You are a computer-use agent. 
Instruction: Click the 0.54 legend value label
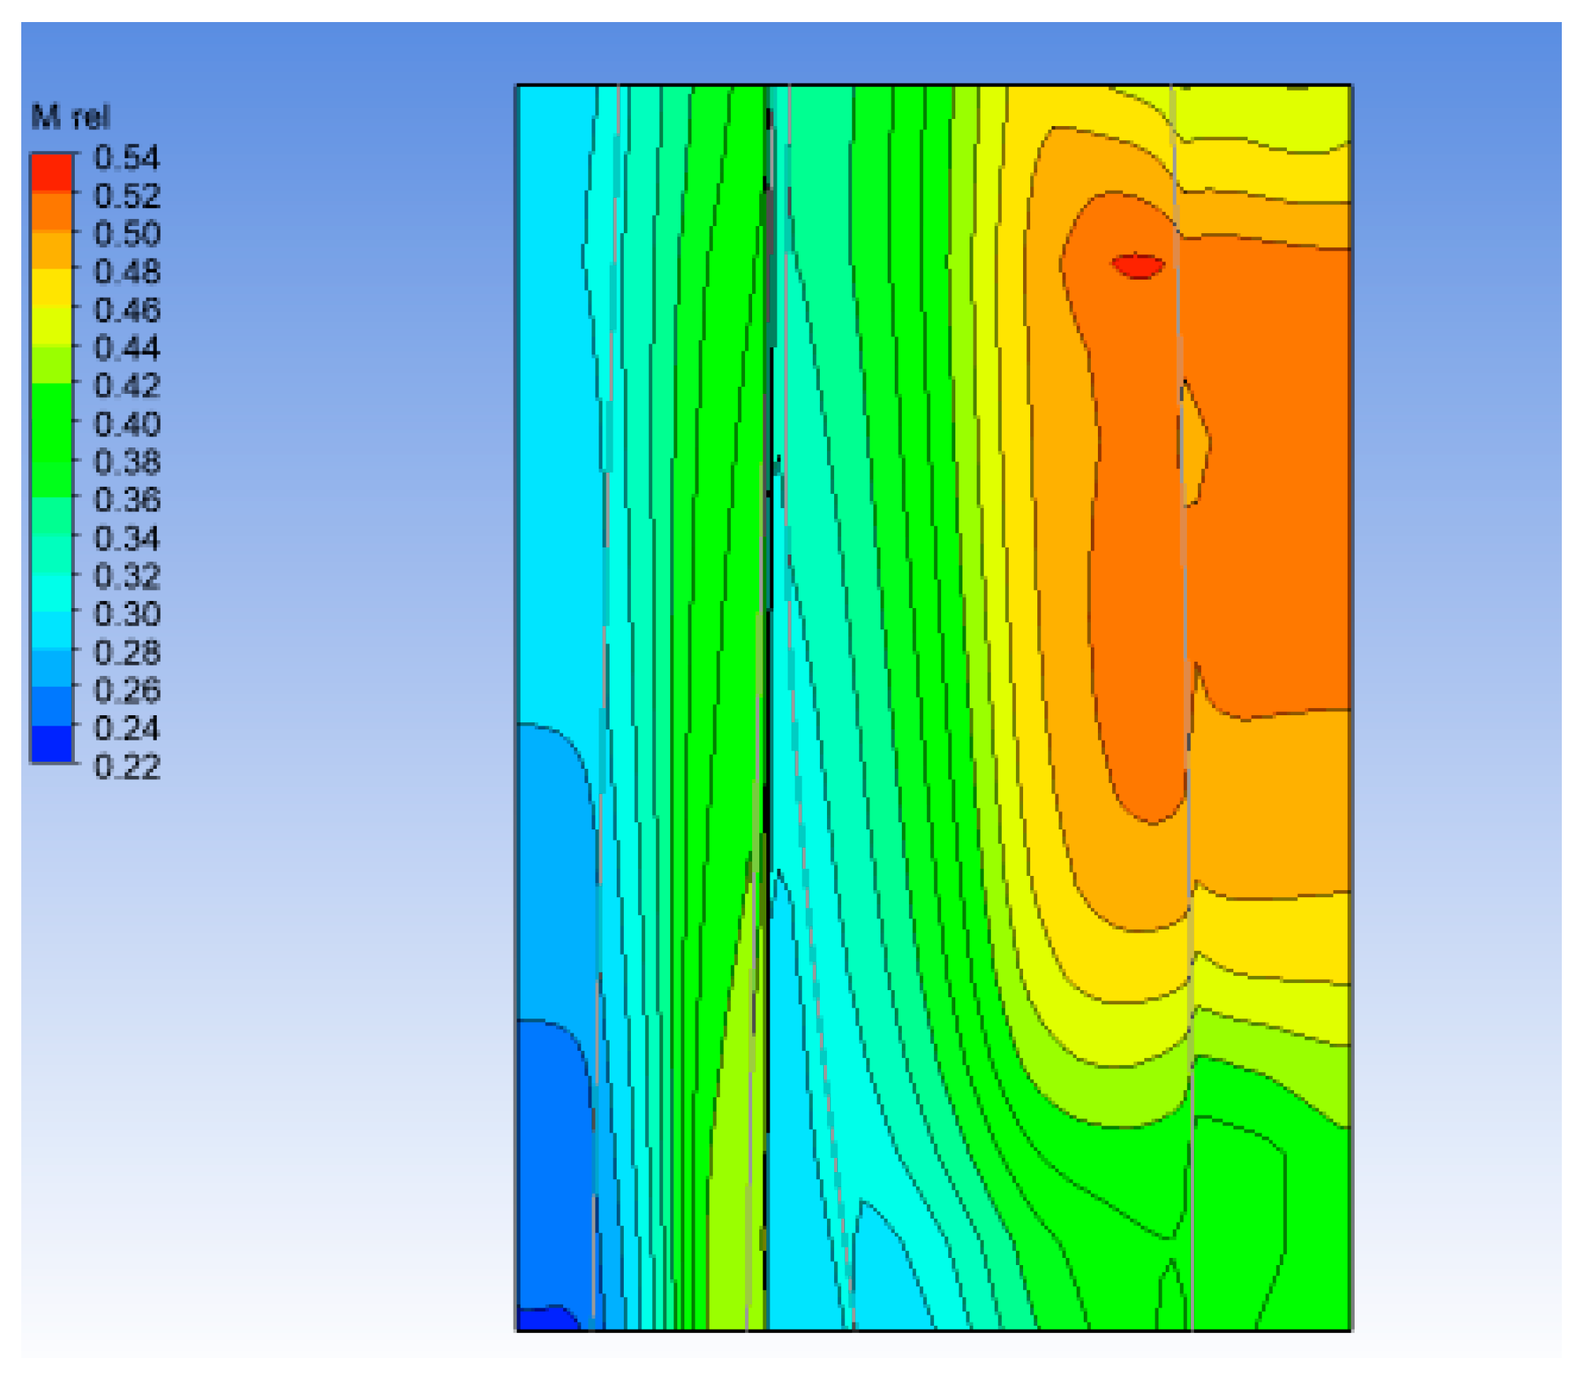point(126,158)
